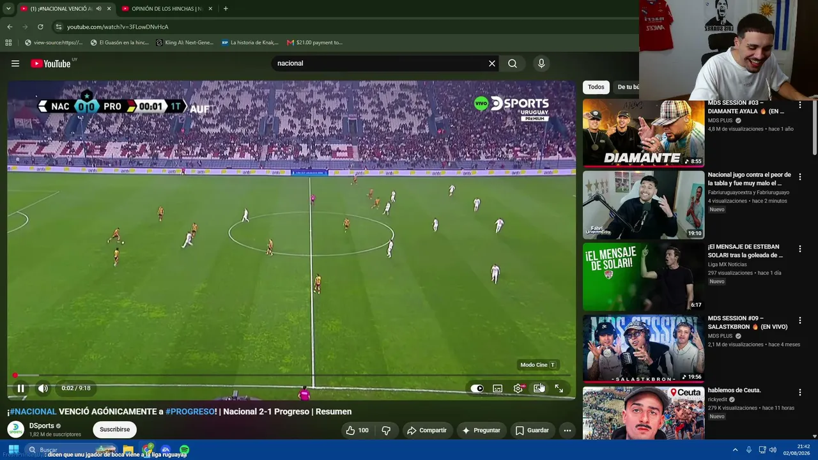Open the tab search dropdown
This screenshot has width=818, height=460.
pos(8,9)
